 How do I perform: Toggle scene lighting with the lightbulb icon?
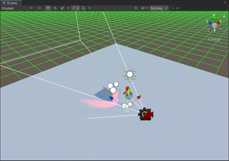[x=48, y=8]
